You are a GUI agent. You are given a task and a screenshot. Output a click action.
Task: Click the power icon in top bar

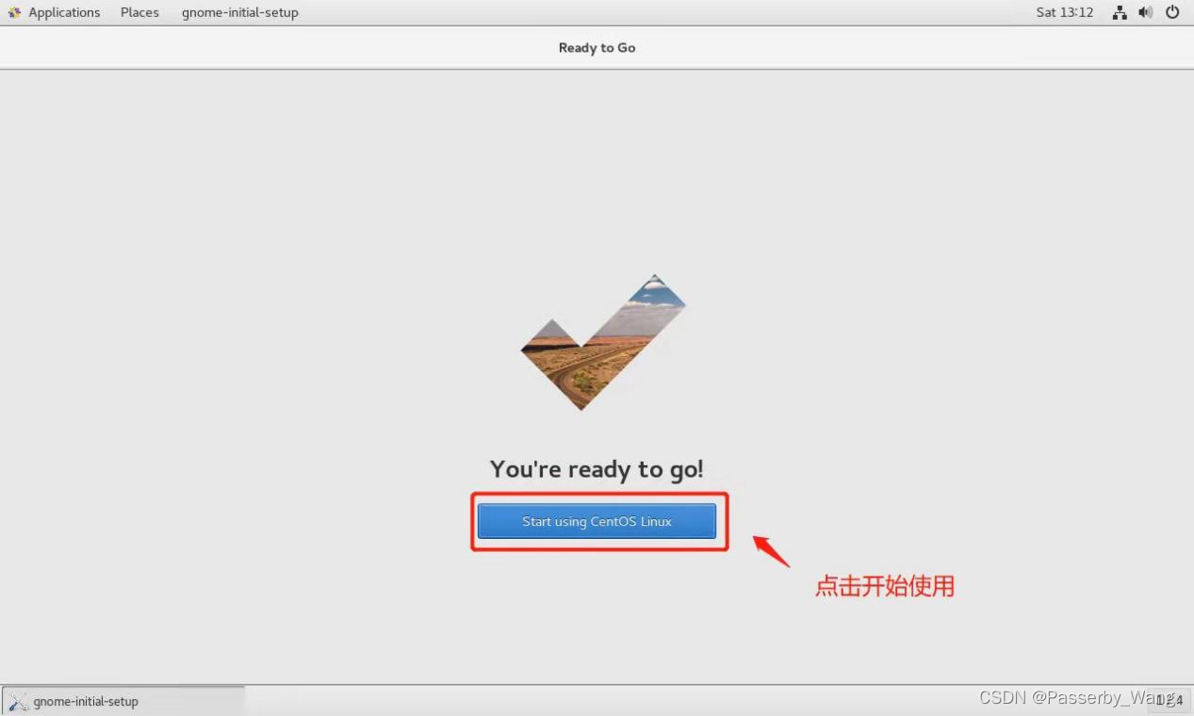coord(1172,12)
